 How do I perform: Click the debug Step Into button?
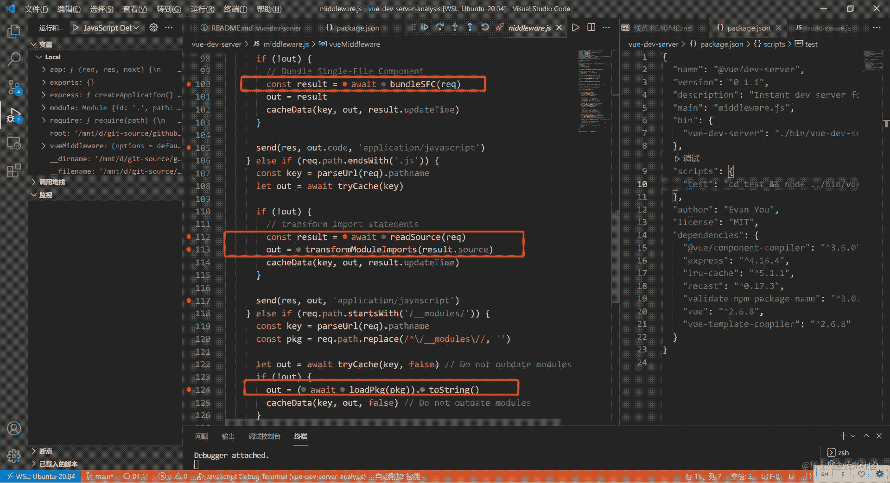pos(455,27)
